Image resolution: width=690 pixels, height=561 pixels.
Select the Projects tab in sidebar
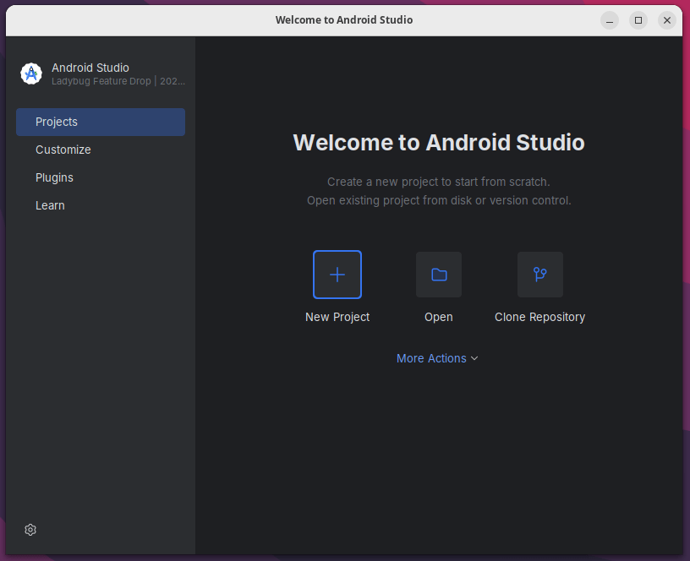pyautogui.click(x=100, y=122)
